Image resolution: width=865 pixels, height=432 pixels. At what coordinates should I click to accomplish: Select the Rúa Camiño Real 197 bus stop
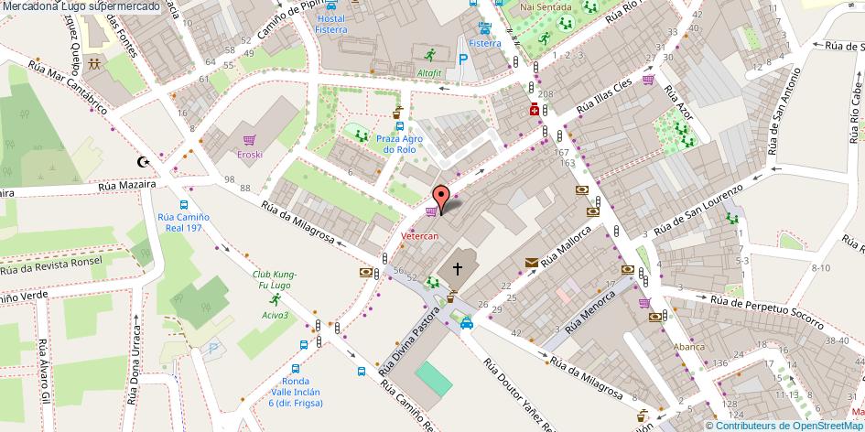184,205
